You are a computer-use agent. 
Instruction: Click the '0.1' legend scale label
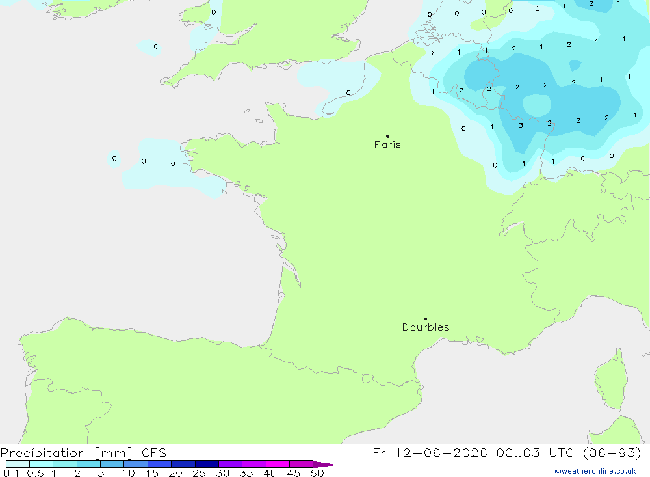11,473
